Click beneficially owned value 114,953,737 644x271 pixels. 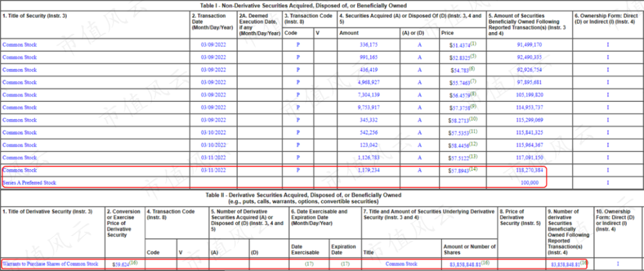coord(529,108)
